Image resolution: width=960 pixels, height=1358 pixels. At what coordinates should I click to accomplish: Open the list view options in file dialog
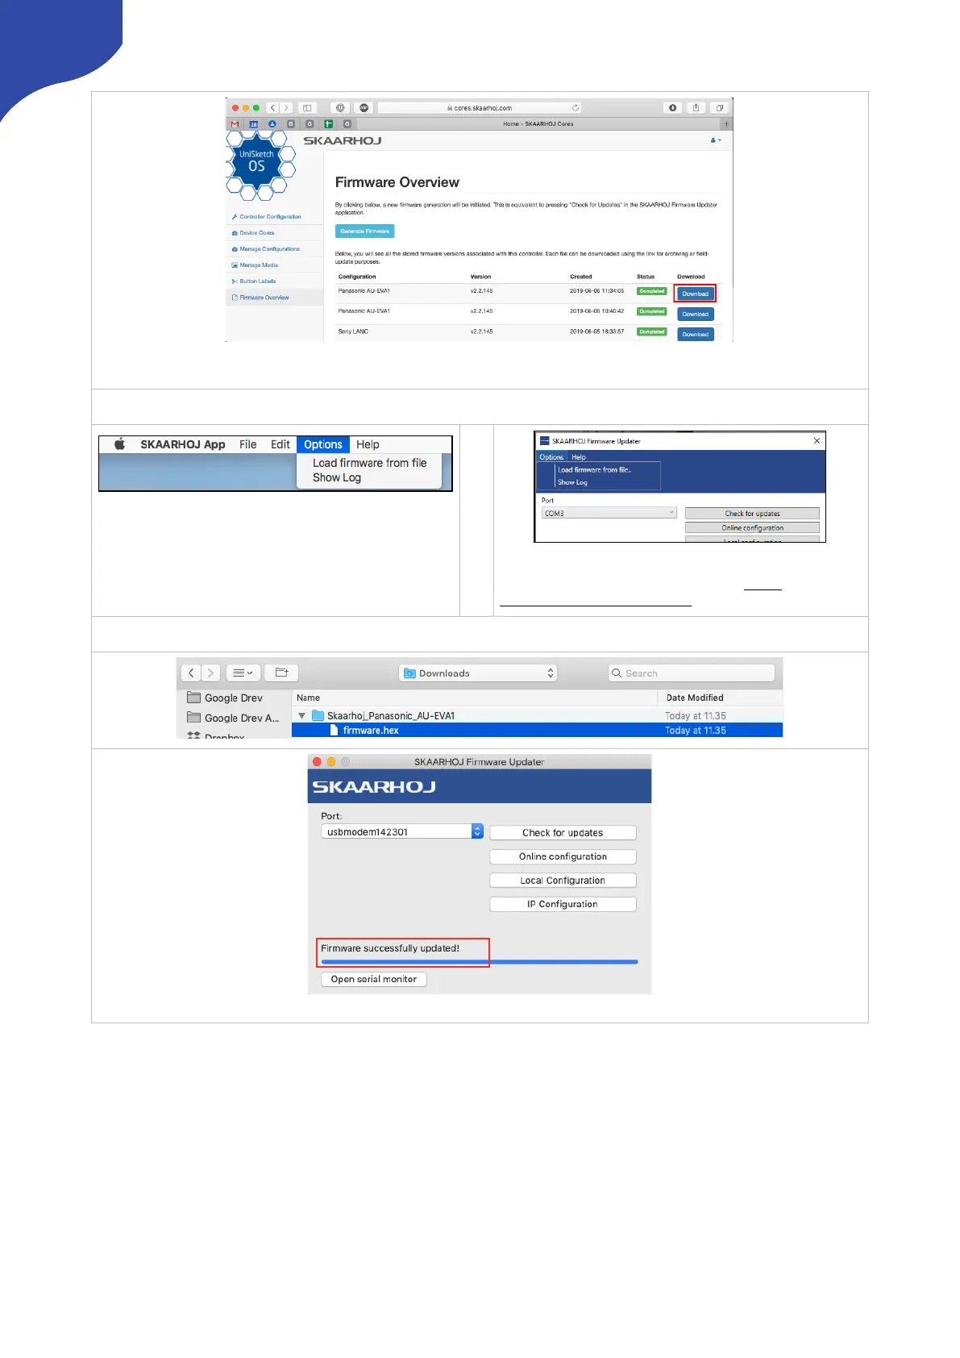(x=242, y=673)
